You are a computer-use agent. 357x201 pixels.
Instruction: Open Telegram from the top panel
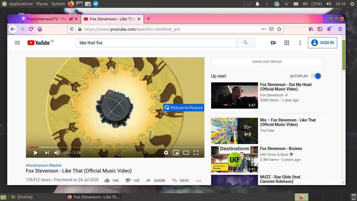coord(96,4)
